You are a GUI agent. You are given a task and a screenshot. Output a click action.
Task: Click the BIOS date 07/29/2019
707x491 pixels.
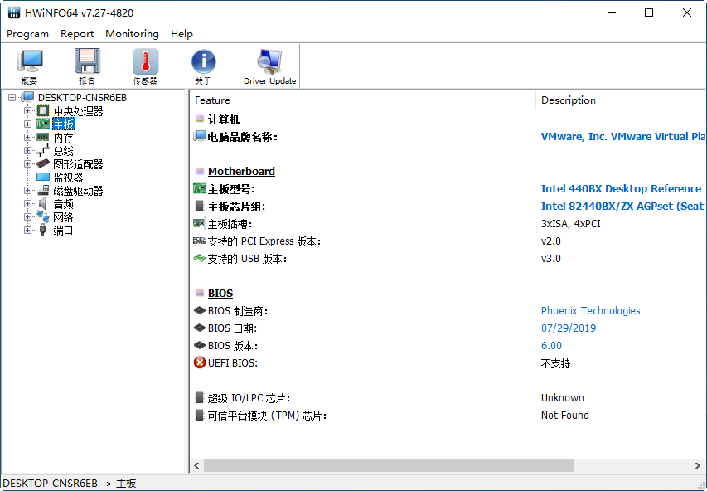point(568,328)
